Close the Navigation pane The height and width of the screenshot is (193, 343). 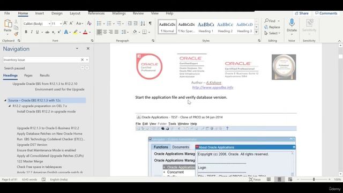tap(88, 49)
